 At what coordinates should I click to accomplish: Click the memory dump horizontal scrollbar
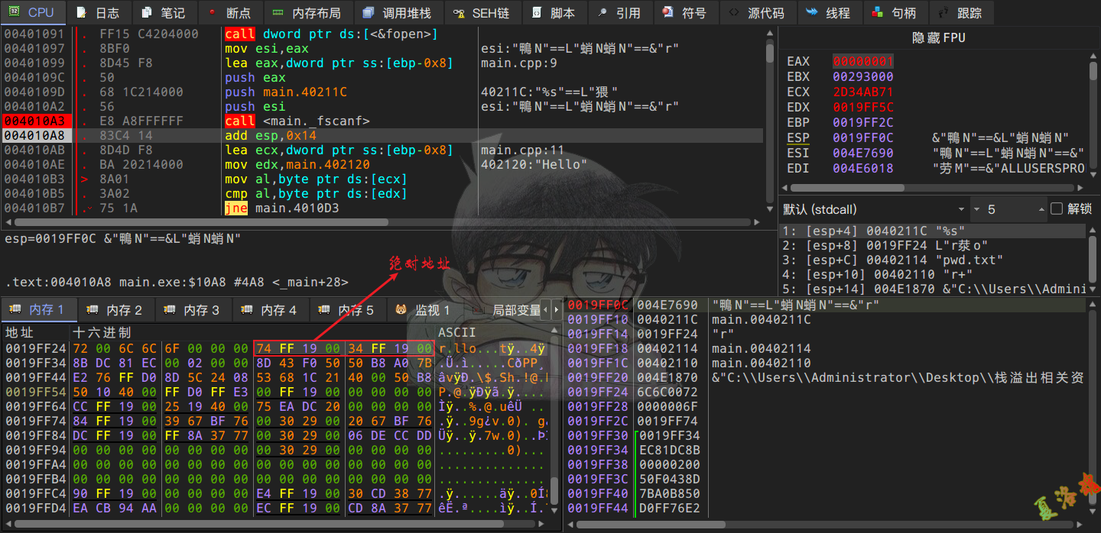tap(260, 524)
